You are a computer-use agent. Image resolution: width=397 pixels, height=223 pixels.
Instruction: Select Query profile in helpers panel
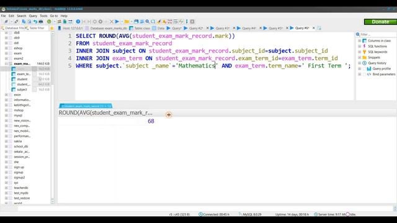coord(381,69)
